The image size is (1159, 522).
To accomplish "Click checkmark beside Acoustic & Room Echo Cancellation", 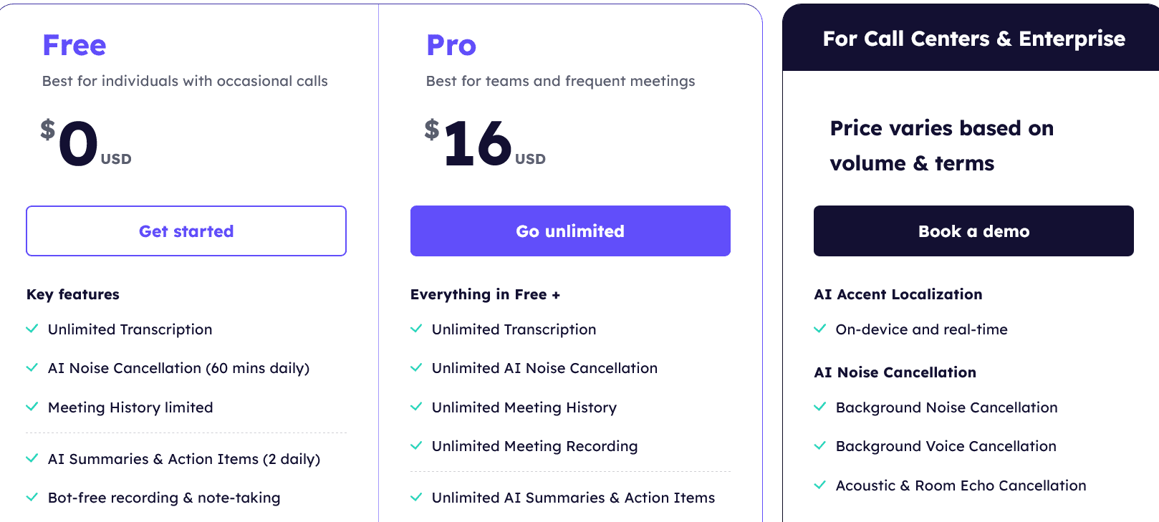I will click(x=820, y=485).
